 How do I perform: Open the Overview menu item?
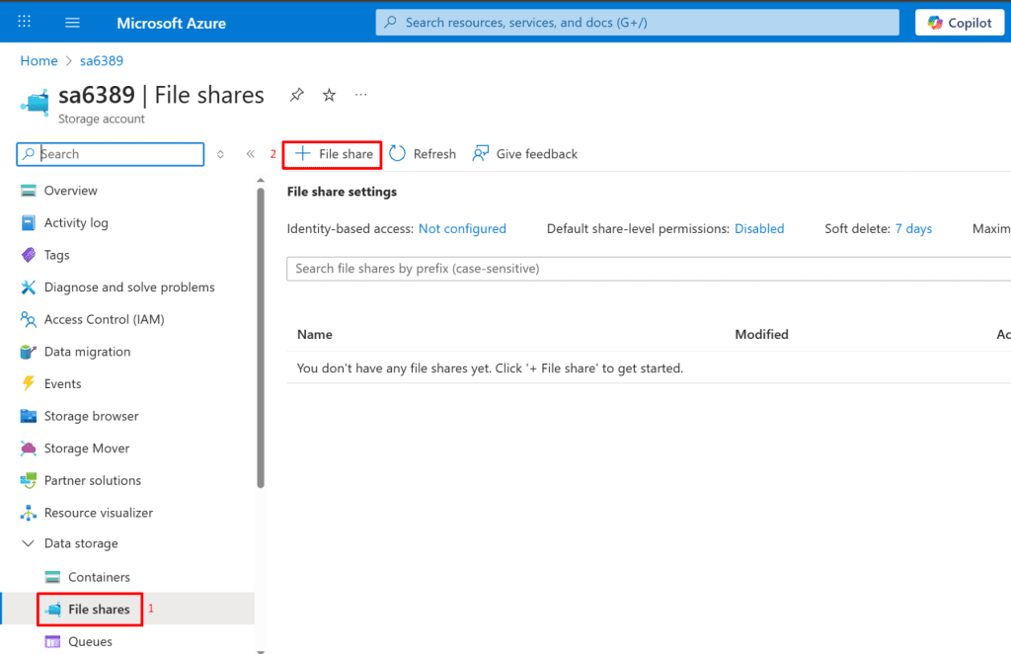(x=70, y=191)
